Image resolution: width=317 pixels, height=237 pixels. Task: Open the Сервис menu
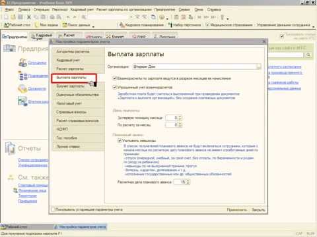point(184,9)
